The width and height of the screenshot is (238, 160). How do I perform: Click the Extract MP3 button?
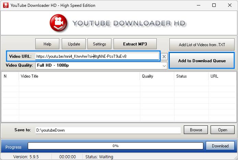(x=135, y=44)
